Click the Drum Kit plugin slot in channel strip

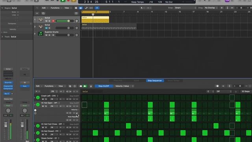(x=8, y=82)
